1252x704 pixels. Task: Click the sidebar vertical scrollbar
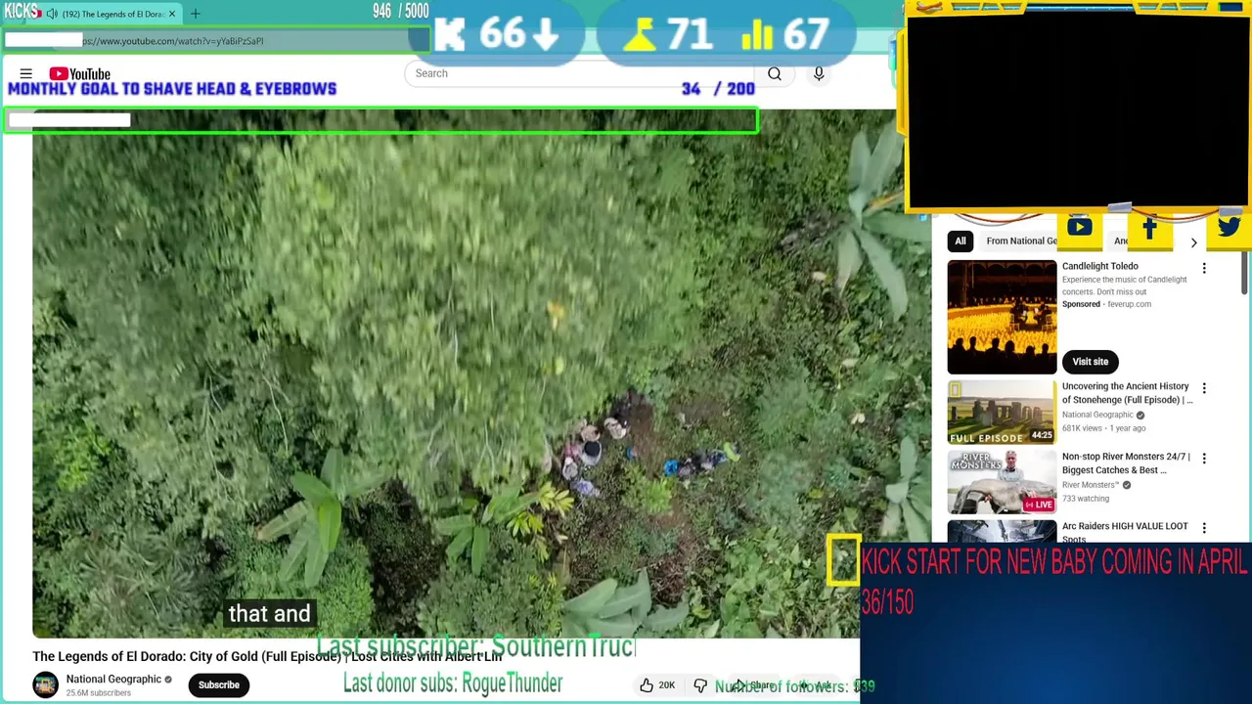pos(1245,274)
